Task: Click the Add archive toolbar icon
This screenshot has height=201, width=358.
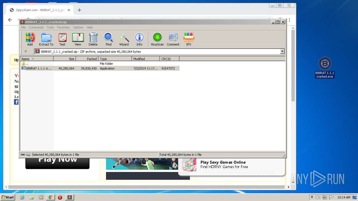Action: click(30, 39)
